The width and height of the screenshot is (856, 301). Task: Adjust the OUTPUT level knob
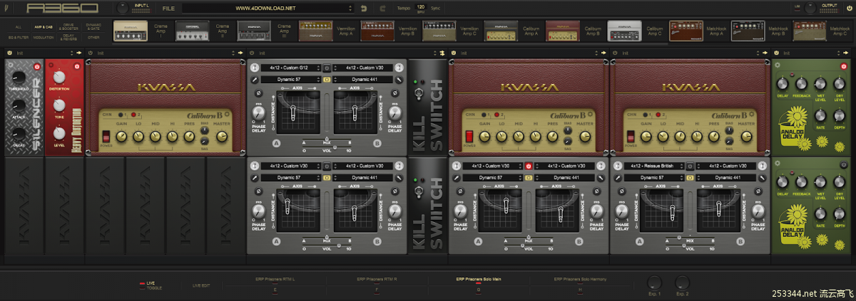(x=810, y=9)
